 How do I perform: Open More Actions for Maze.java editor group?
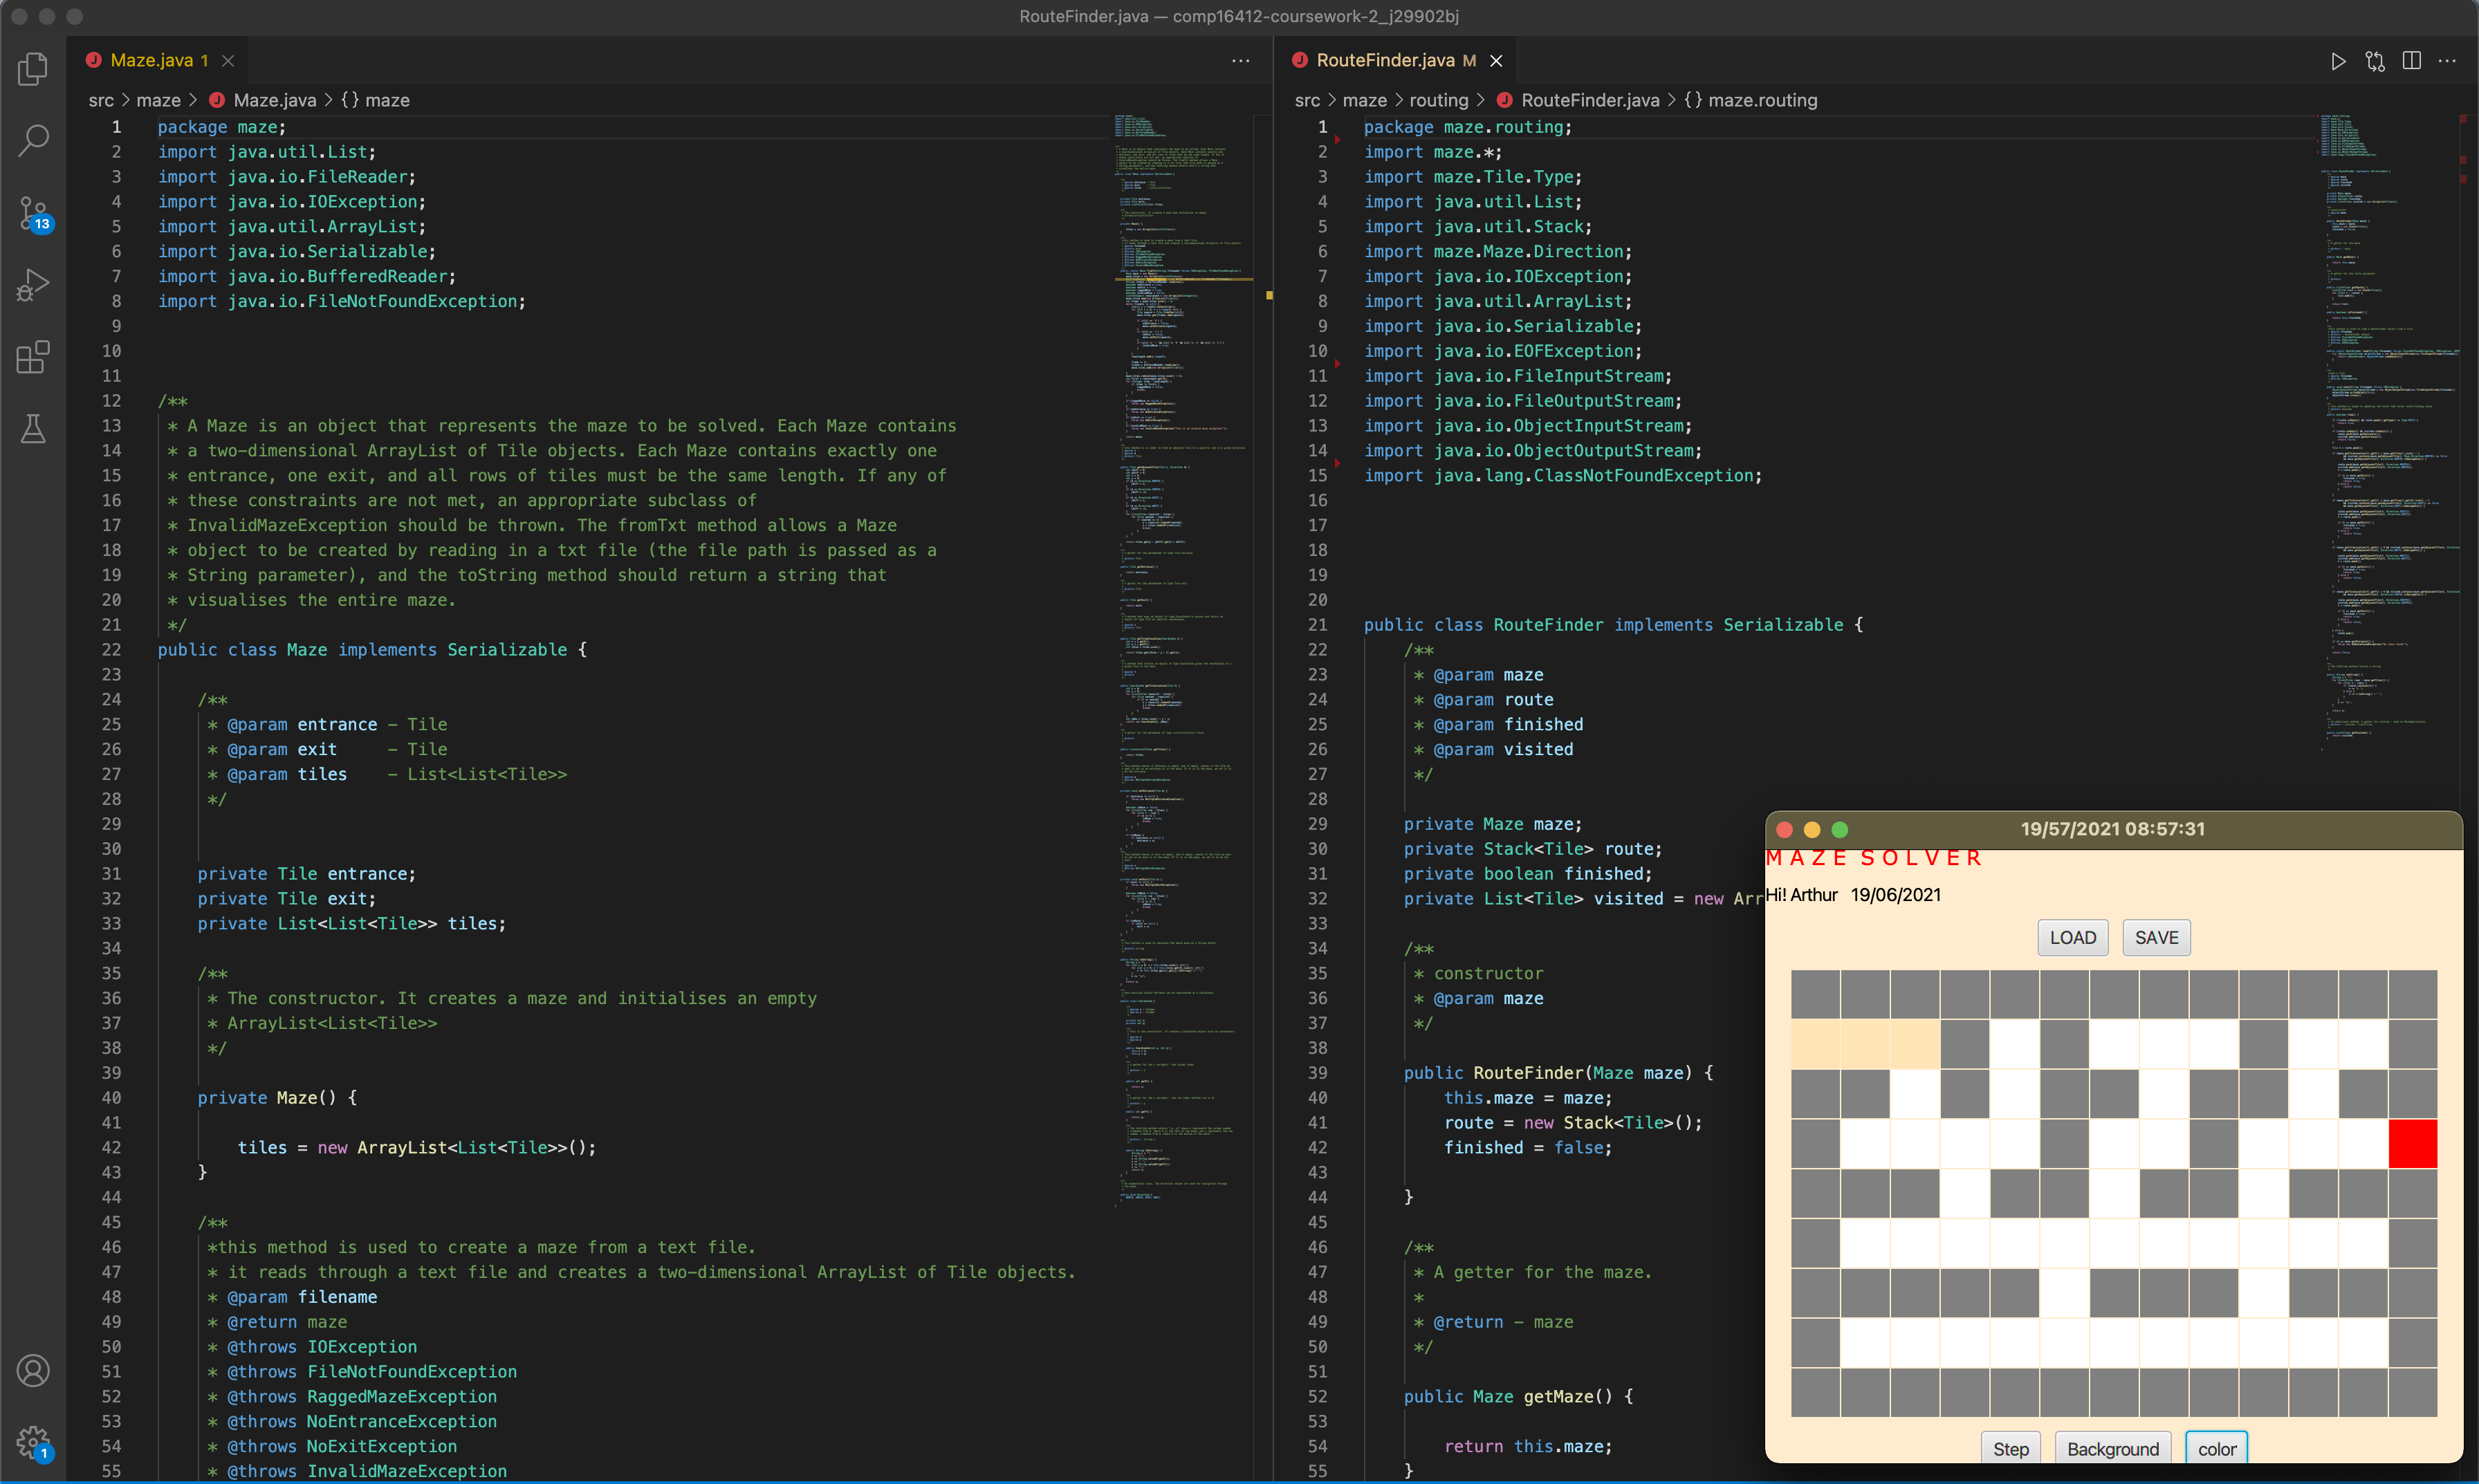click(x=1241, y=61)
